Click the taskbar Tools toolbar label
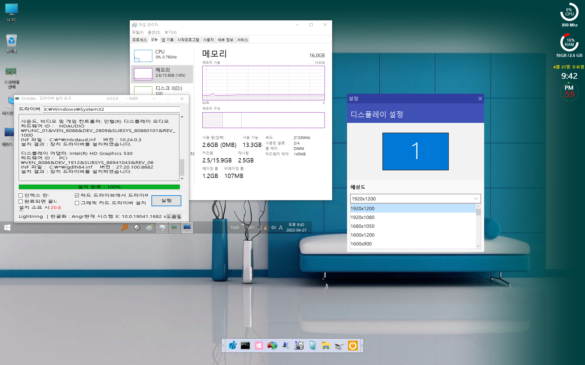The height and width of the screenshot is (365, 585). click(235, 228)
